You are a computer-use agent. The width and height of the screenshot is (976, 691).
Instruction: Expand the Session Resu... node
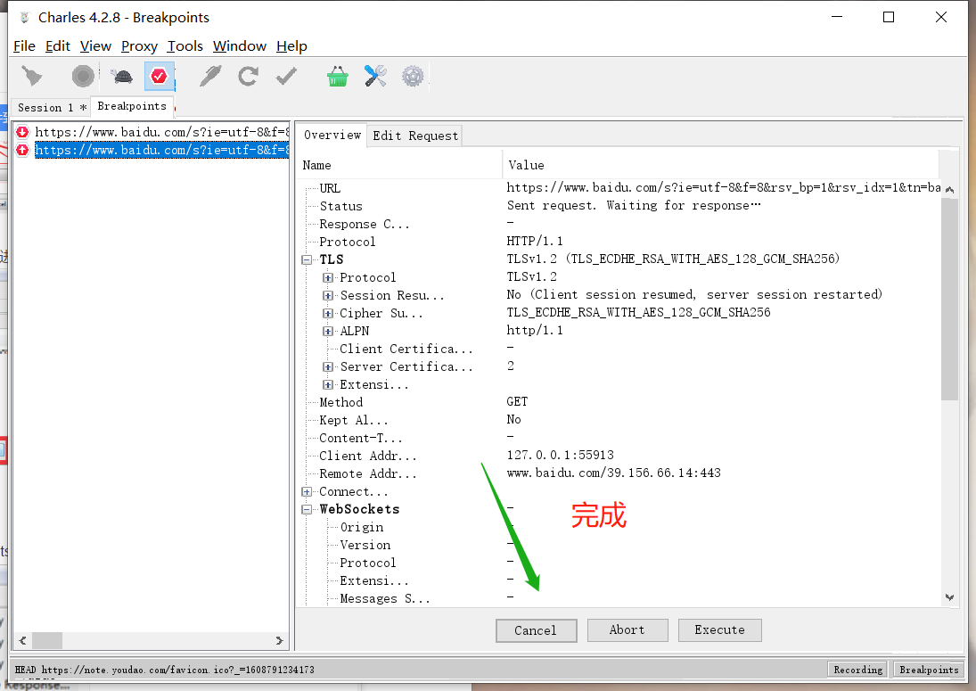[327, 296]
